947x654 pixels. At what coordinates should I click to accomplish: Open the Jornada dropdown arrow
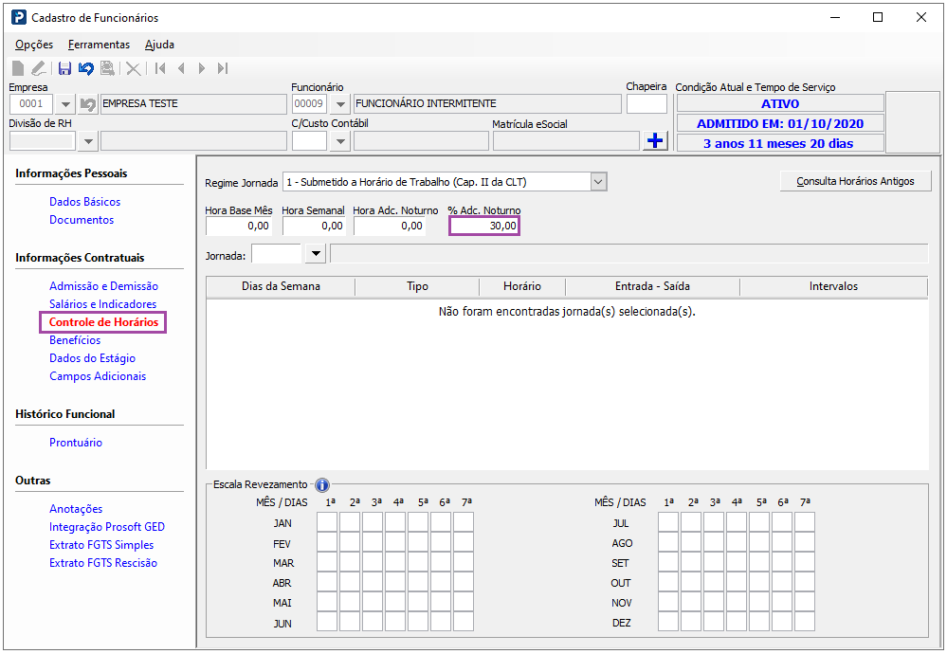316,254
